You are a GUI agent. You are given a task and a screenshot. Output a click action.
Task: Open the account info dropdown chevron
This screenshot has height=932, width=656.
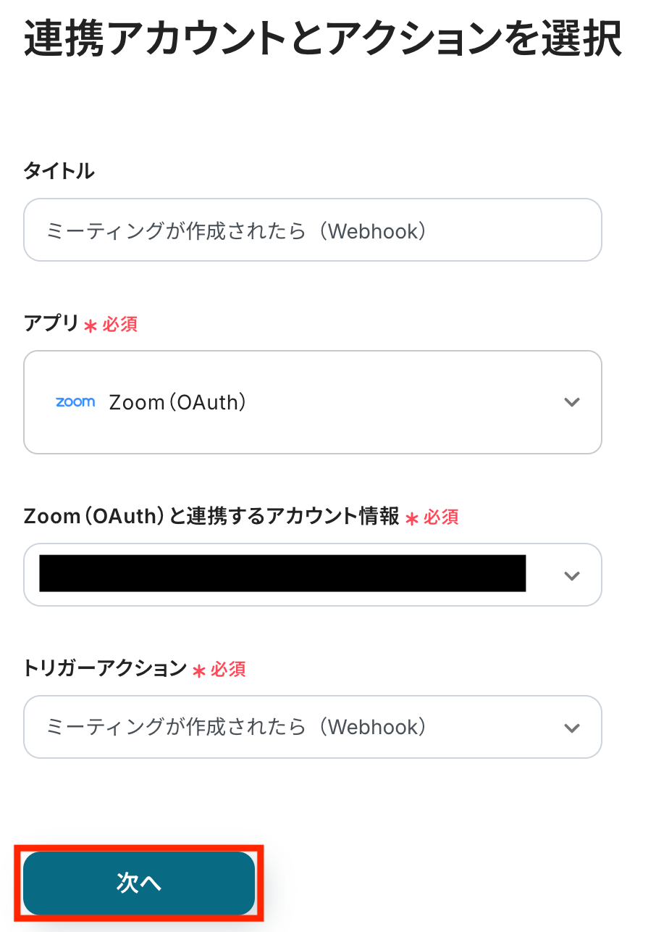572,575
